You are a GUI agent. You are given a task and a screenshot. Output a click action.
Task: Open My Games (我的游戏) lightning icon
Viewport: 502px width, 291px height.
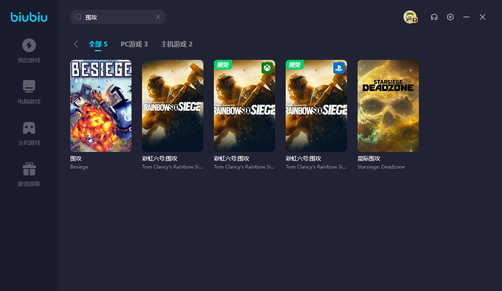29,45
